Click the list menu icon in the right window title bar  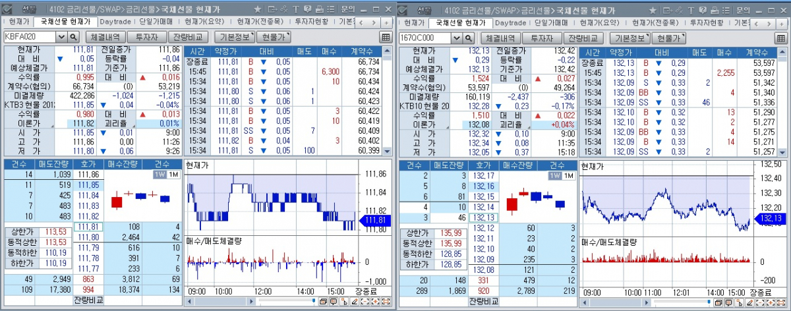726,10
